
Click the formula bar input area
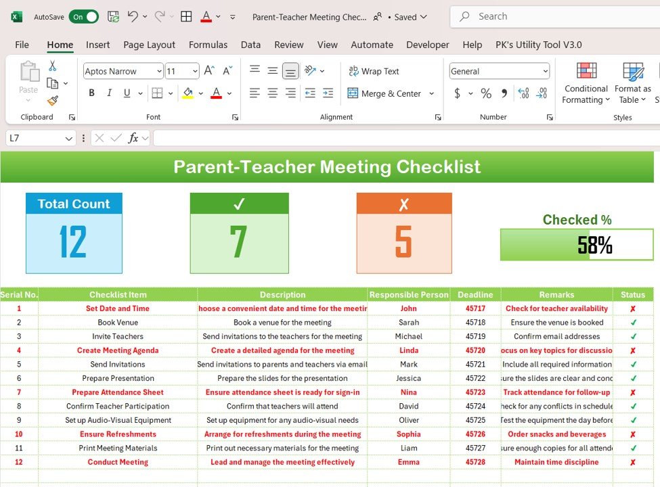tap(406, 138)
